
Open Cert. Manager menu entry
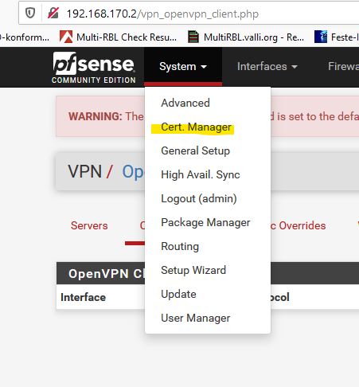point(196,127)
